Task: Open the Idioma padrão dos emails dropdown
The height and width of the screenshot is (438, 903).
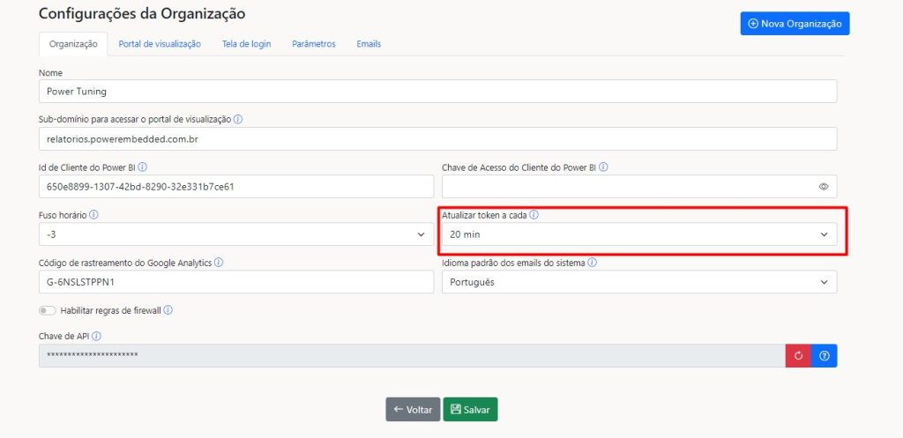Action: tap(638, 282)
